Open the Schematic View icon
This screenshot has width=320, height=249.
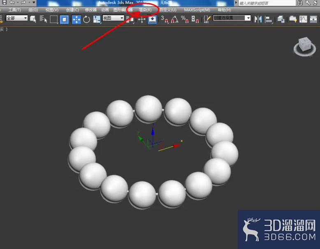pos(313,19)
